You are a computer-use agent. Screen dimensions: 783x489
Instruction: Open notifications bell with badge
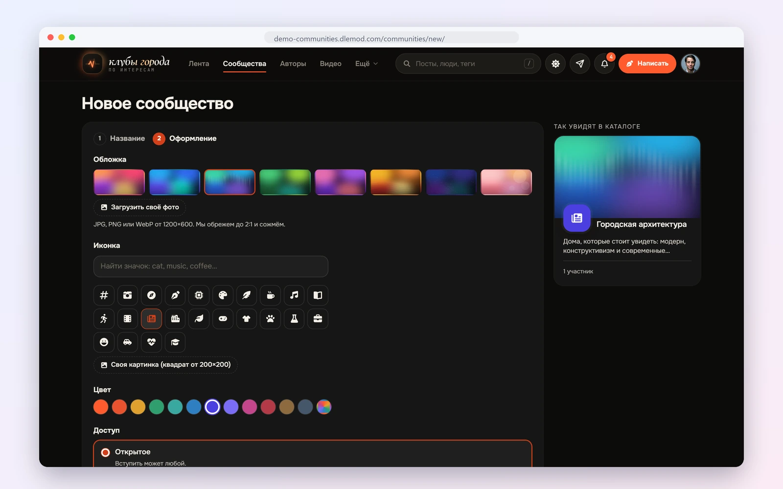[604, 64]
